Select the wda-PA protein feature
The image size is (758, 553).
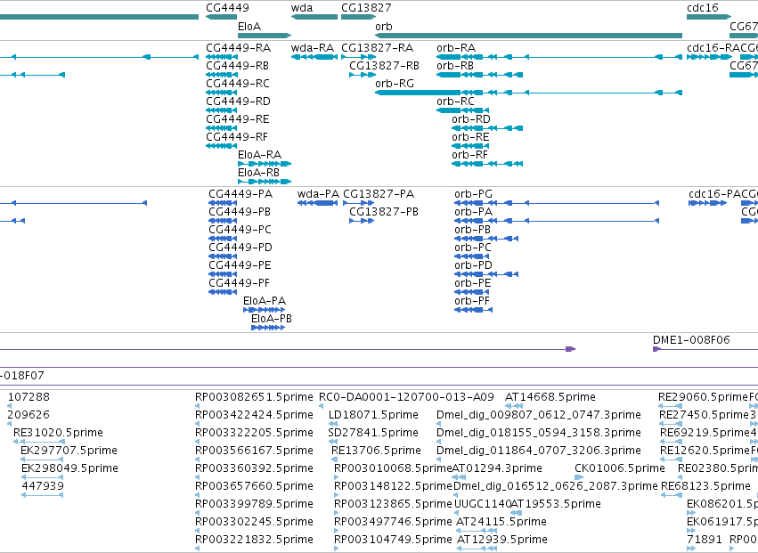[318, 203]
